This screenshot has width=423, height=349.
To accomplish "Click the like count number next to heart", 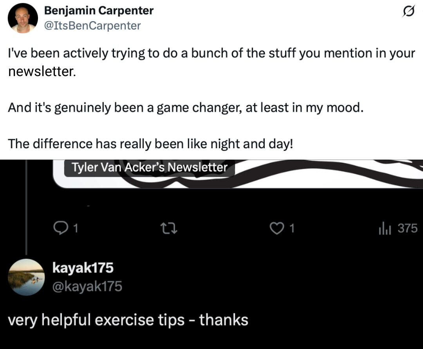I will (x=291, y=228).
